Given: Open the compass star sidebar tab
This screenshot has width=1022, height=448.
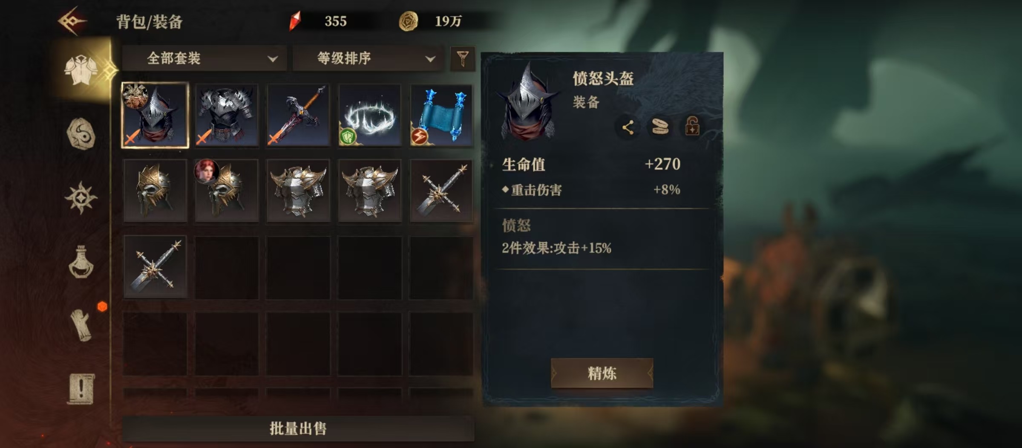Looking at the screenshot, I should tap(81, 198).
